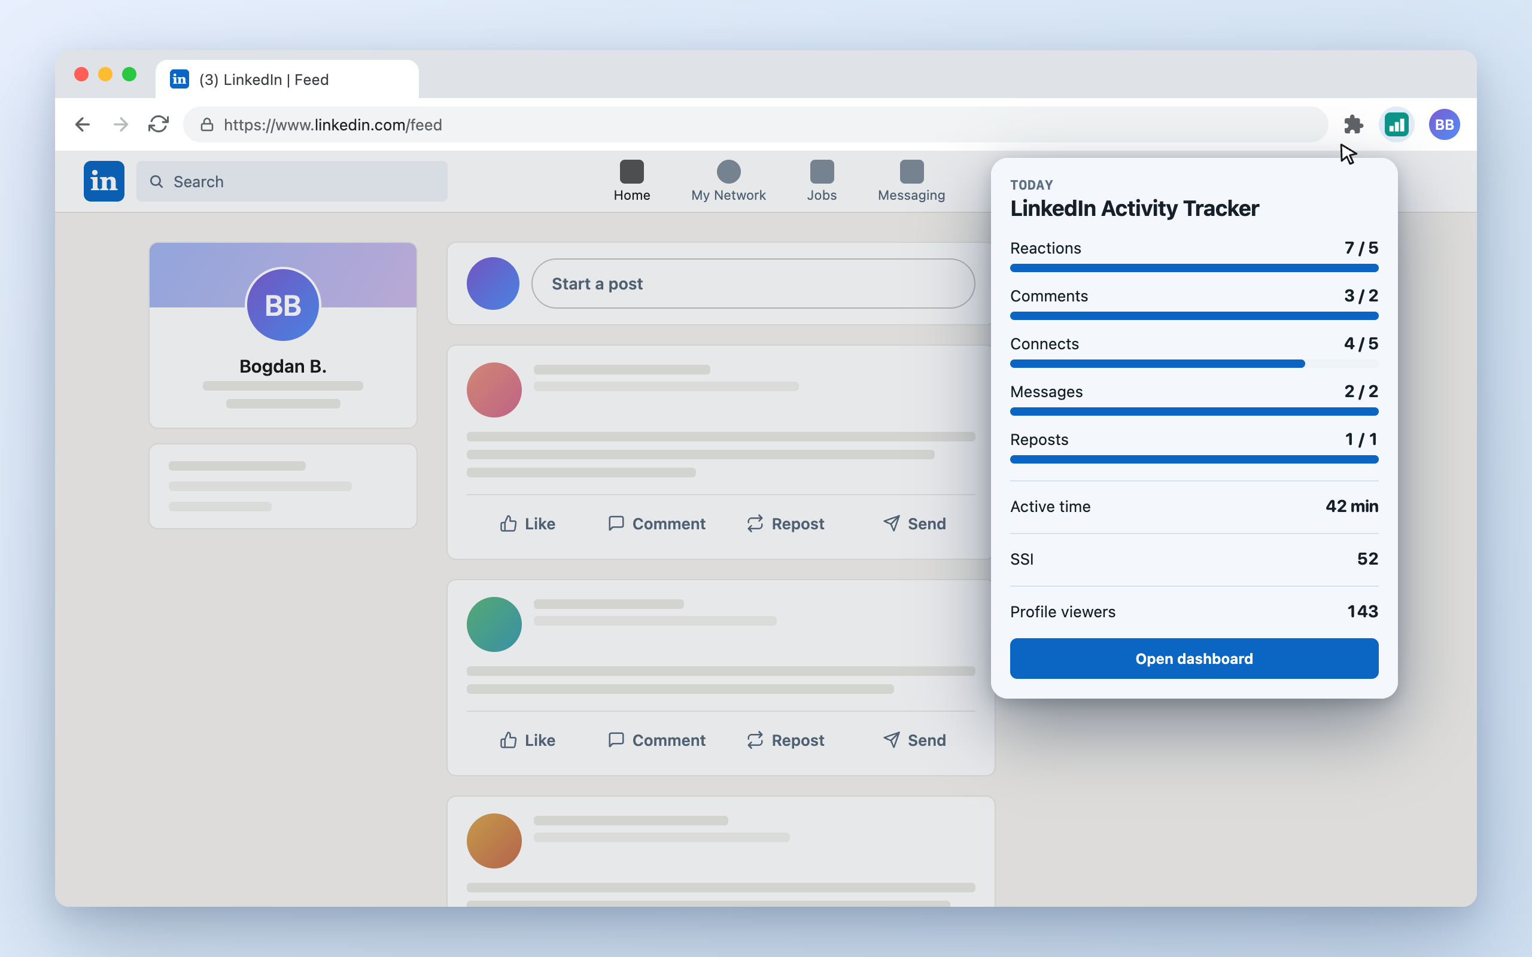Click the LinkedIn Activity Tracker title
Screen dimensions: 1532x957
click(1135, 208)
